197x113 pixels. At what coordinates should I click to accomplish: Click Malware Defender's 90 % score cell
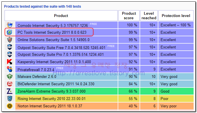click(129, 76)
